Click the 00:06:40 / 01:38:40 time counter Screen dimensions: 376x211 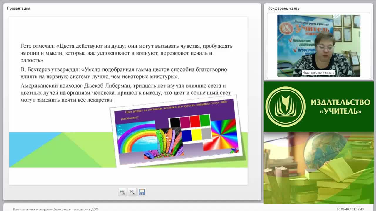(x=350, y=209)
